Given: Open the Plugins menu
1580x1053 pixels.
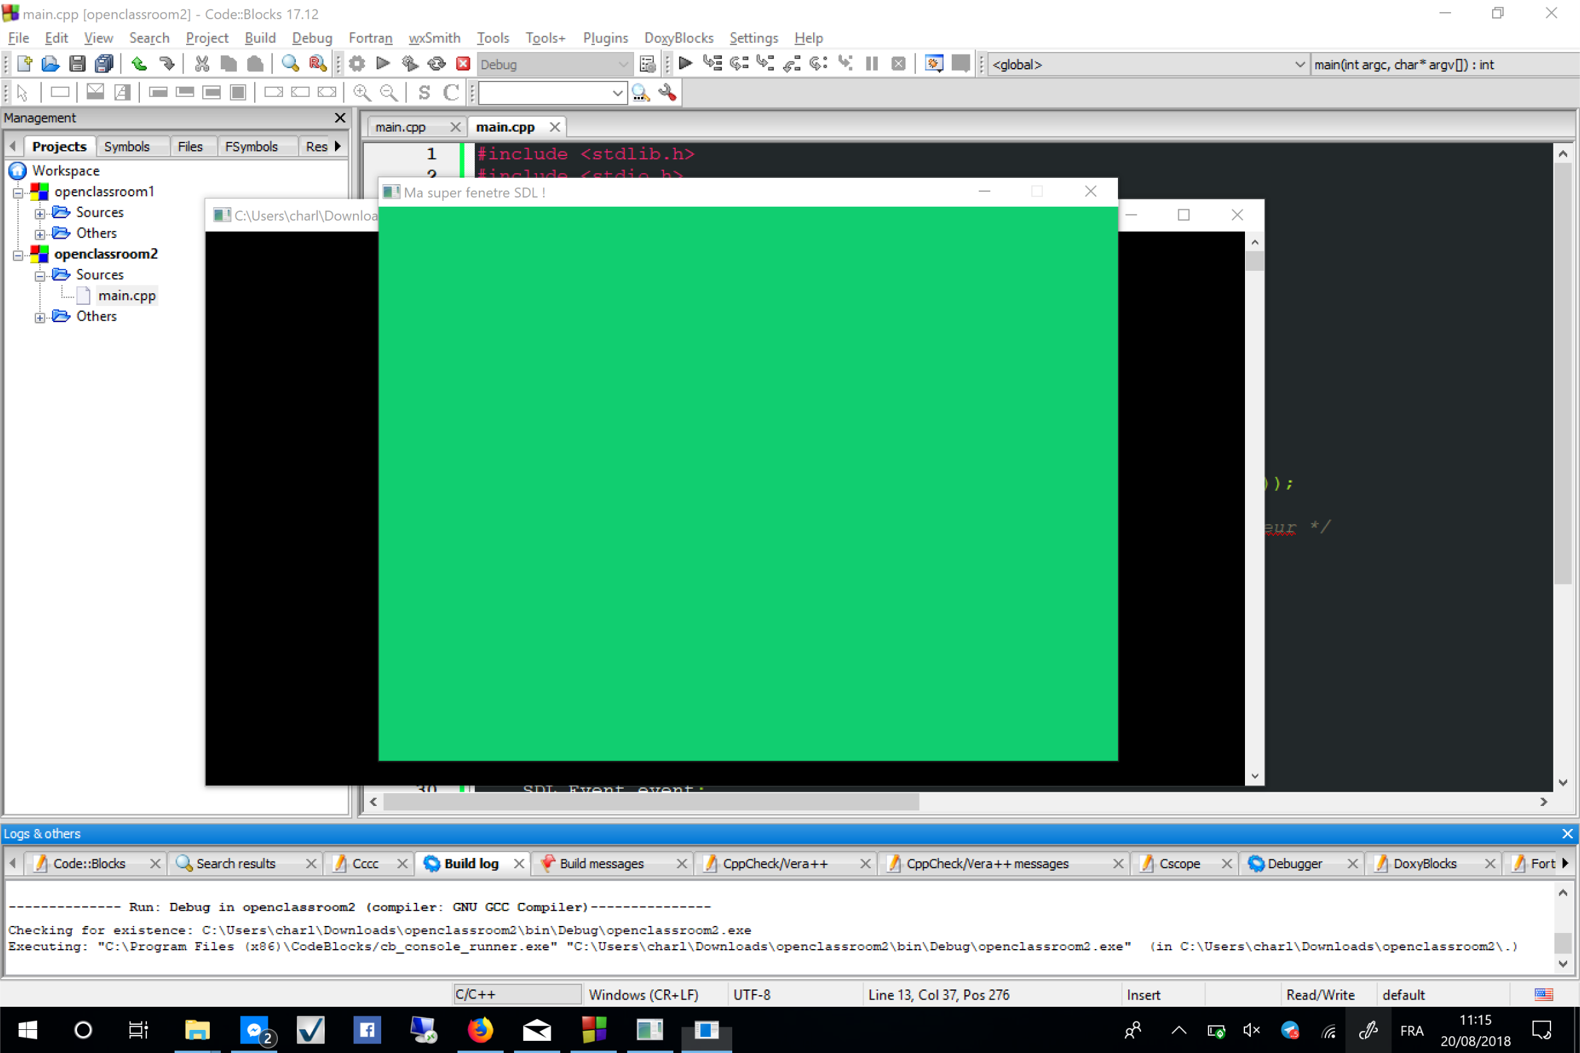Looking at the screenshot, I should click(x=605, y=38).
